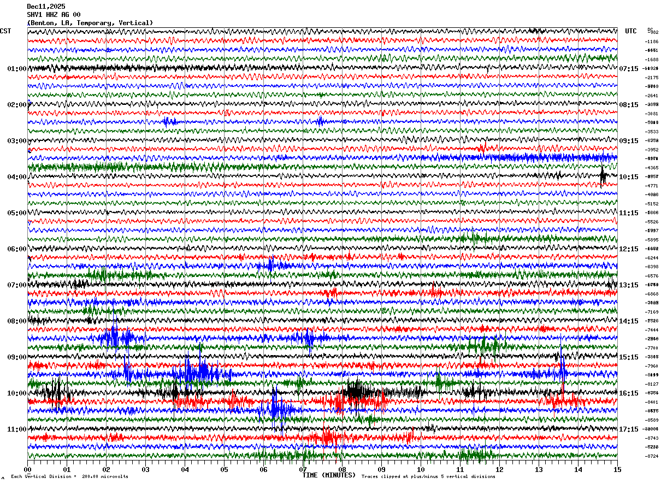Click the DC offset value -3081
Image resolution: width=661 pixels, height=484 pixels.
click(x=652, y=114)
